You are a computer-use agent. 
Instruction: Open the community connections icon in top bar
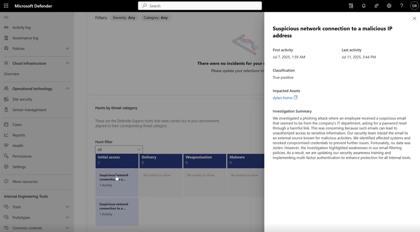coord(376,5)
